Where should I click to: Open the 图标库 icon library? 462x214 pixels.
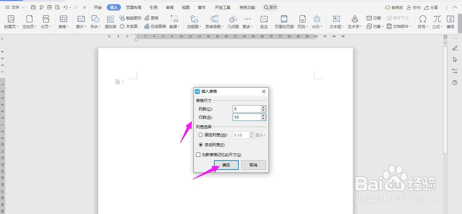(x=111, y=22)
